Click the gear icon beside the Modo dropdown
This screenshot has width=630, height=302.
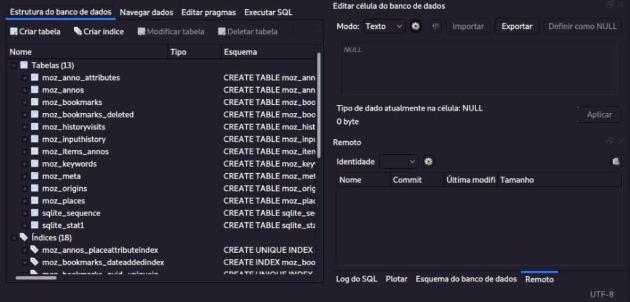415,26
